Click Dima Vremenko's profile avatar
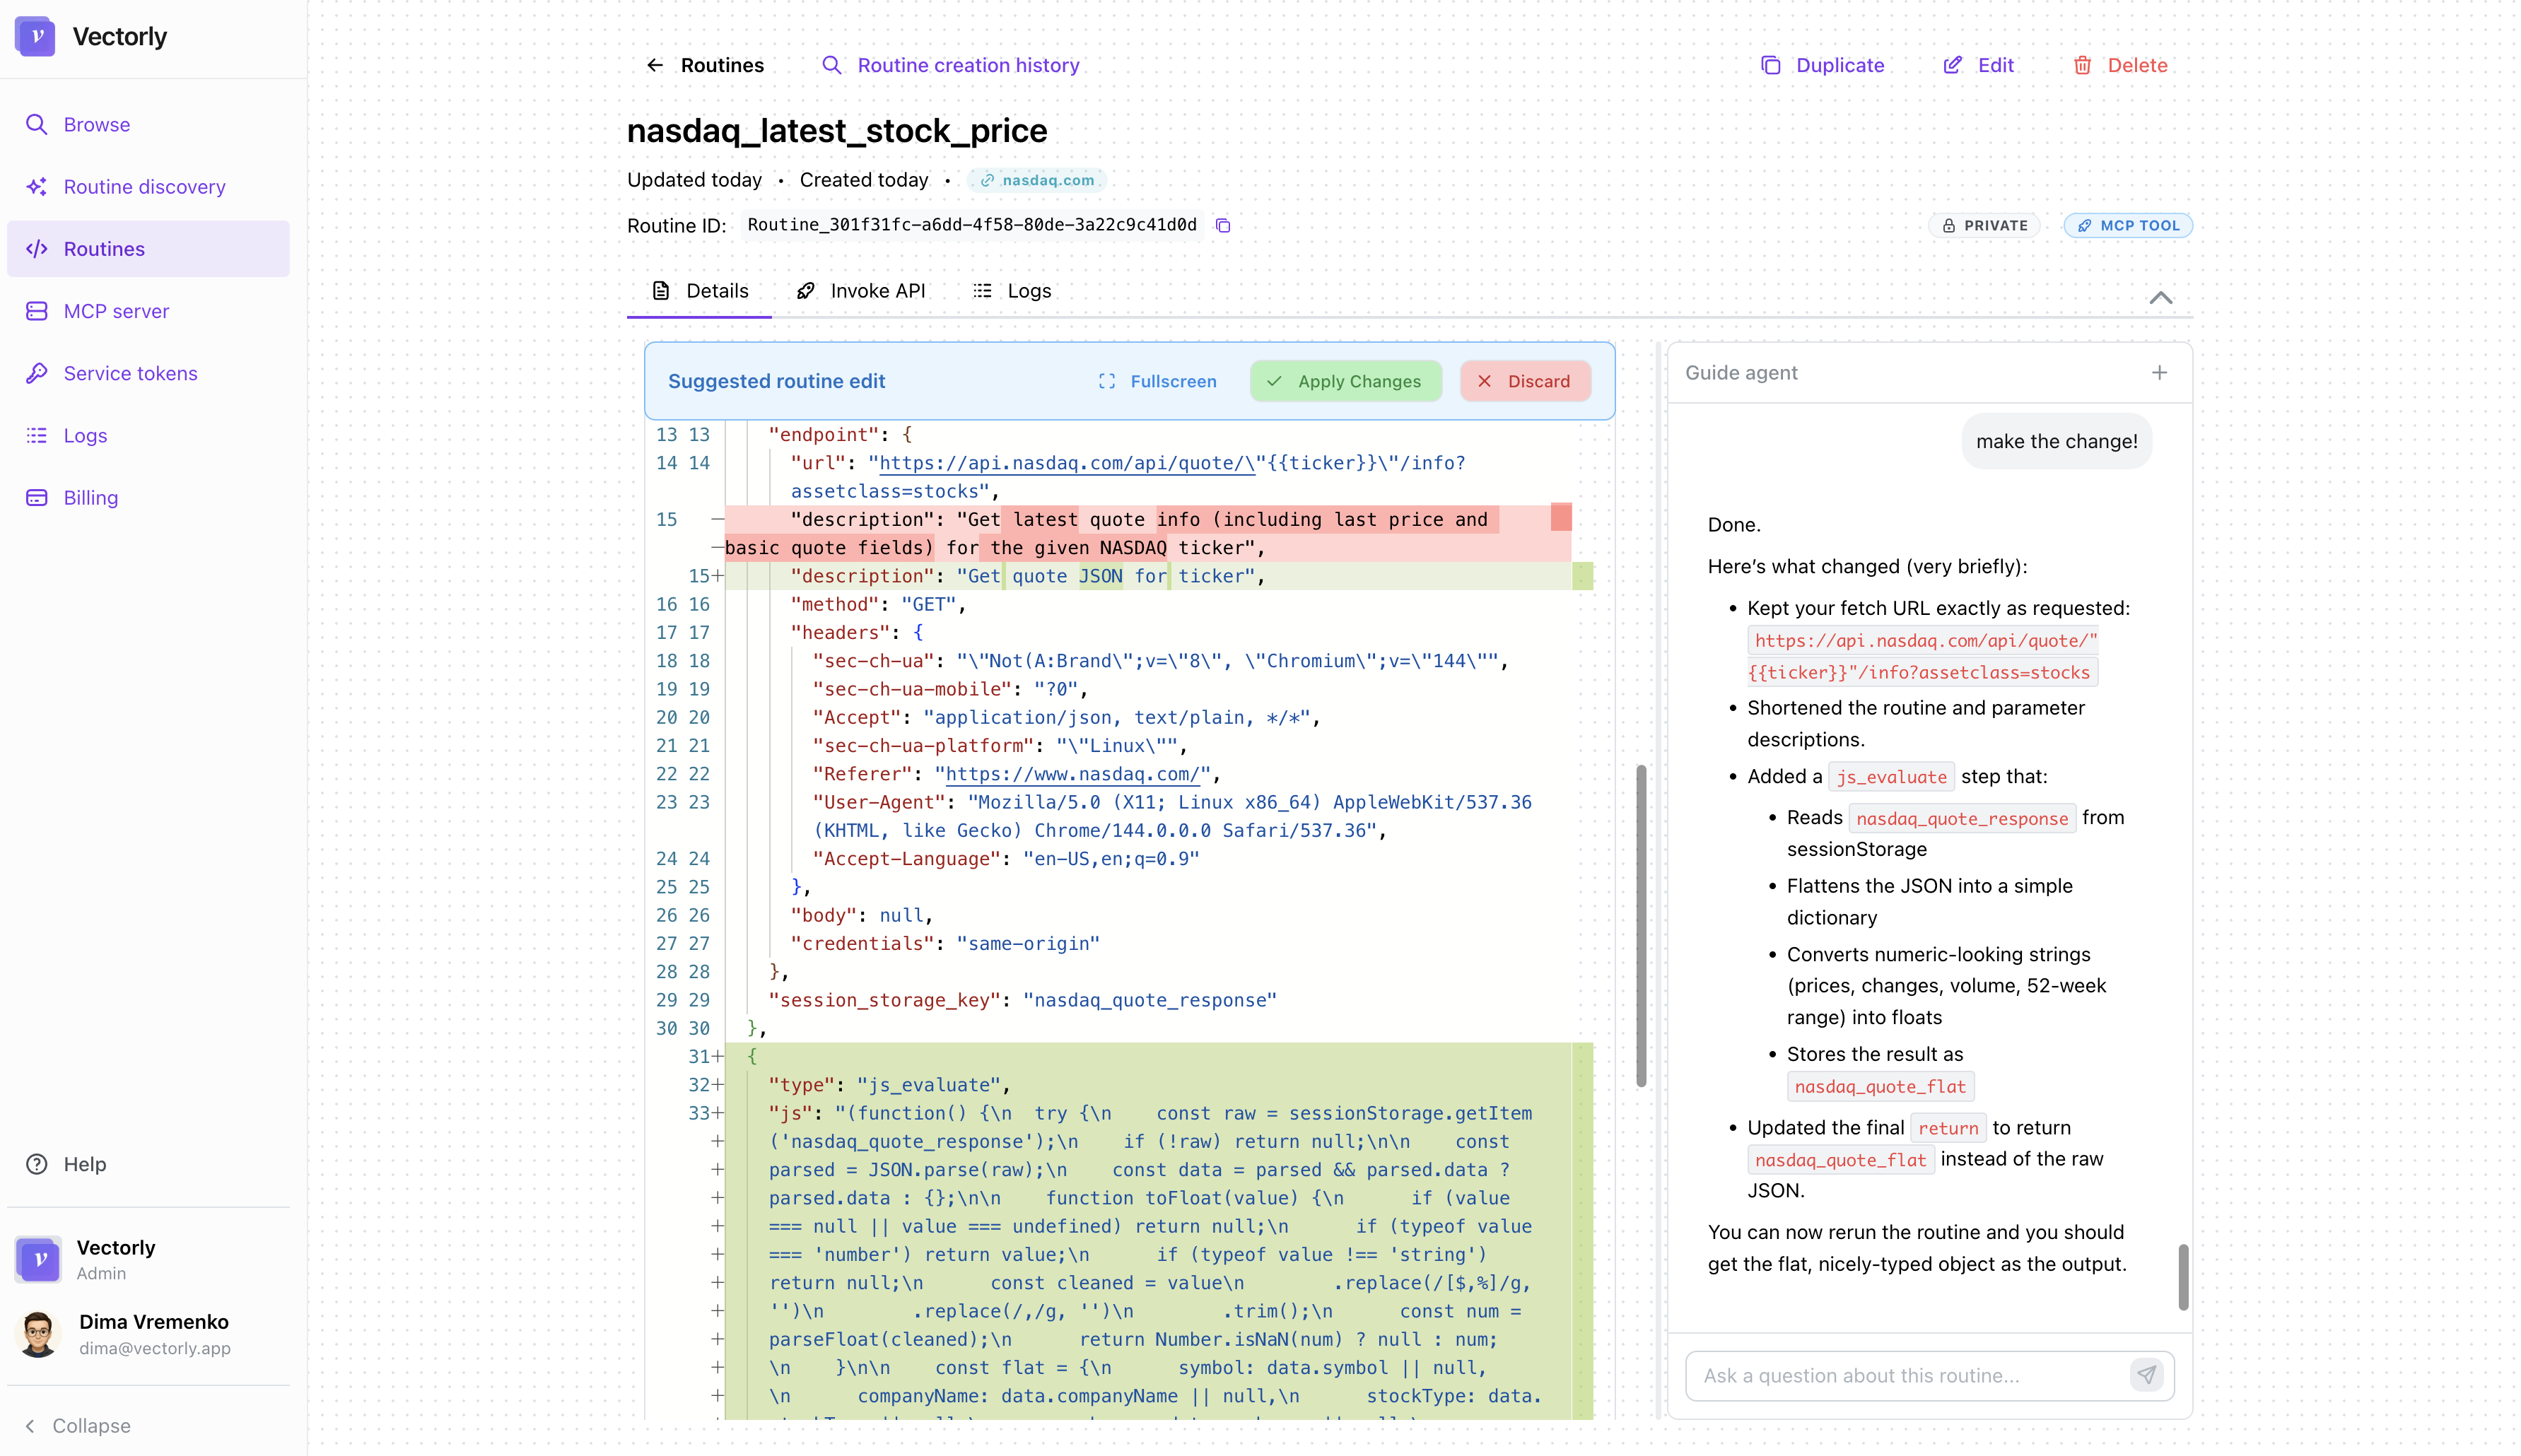The width and height of the screenshot is (2521, 1456). coord(38,1334)
